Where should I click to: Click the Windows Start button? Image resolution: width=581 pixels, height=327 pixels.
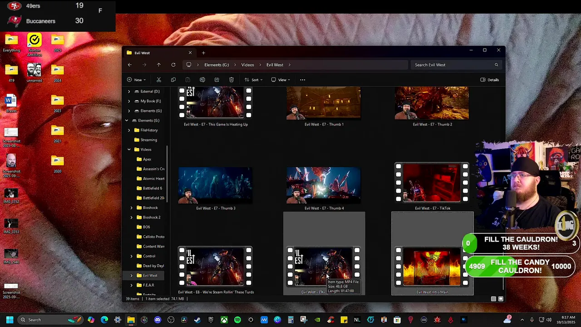(x=10, y=320)
